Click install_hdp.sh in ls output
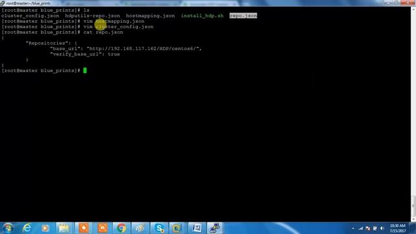 [202, 16]
